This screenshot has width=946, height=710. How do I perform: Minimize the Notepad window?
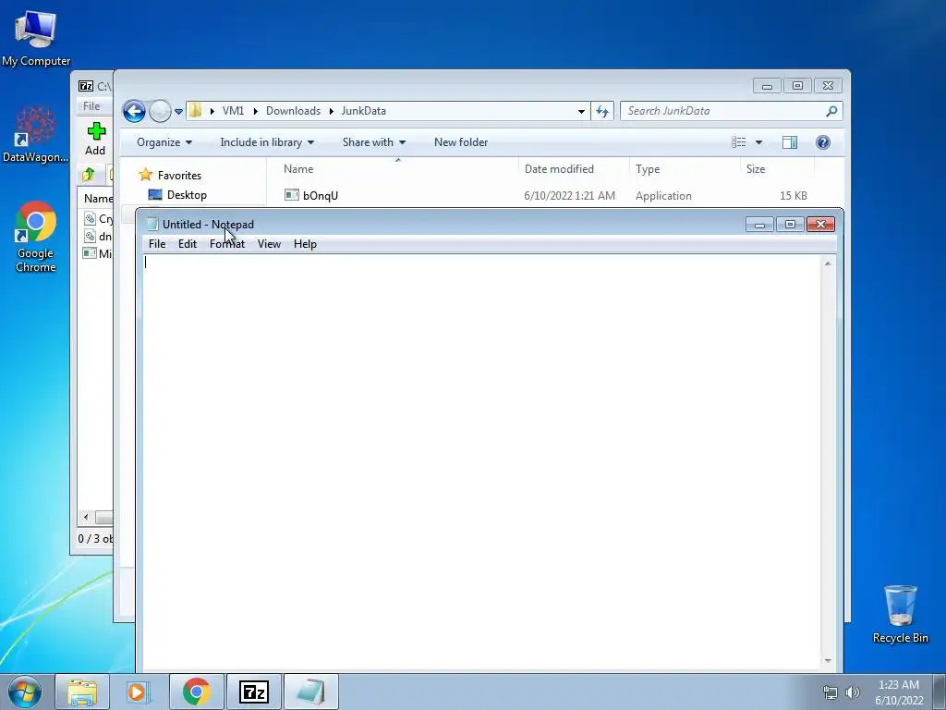coord(759,225)
